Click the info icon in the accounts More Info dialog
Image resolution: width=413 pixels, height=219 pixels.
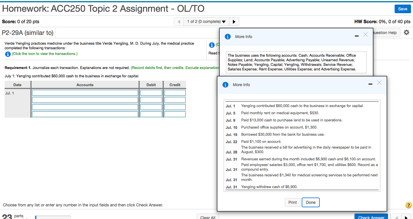(227, 36)
